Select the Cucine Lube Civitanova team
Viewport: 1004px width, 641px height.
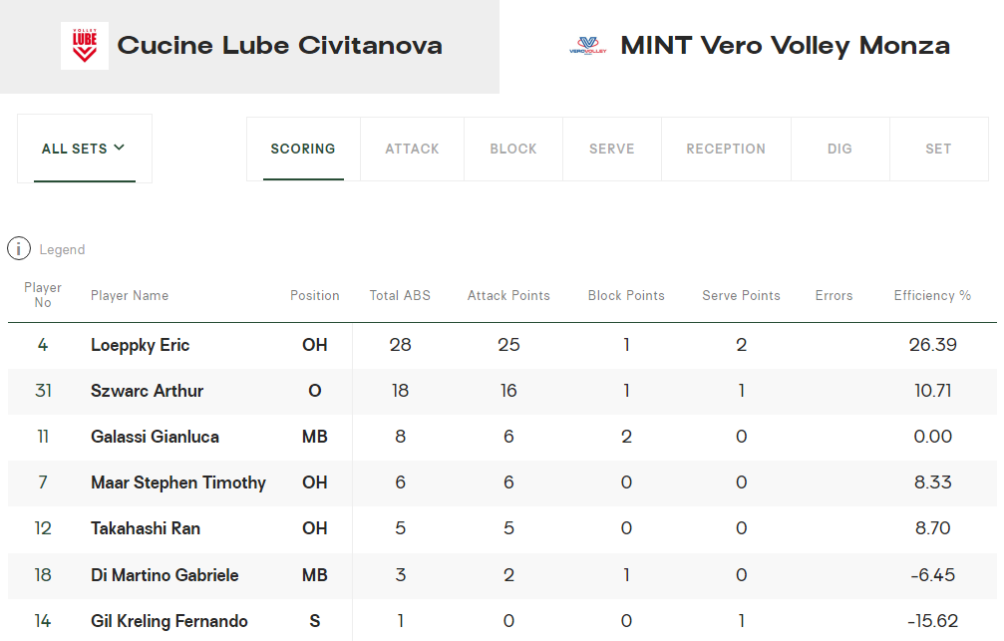pyautogui.click(x=249, y=47)
